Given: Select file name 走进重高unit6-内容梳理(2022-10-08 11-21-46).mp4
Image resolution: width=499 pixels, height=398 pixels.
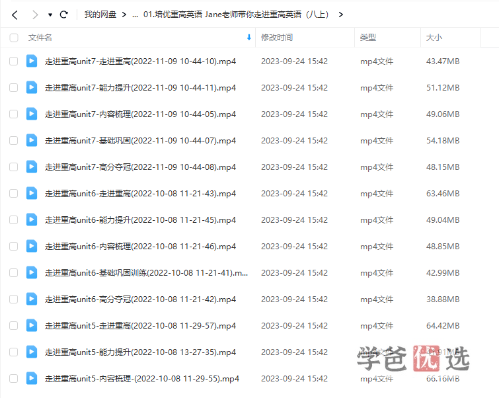Looking at the screenshot, I should pyautogui.click(x=140, y=246).
